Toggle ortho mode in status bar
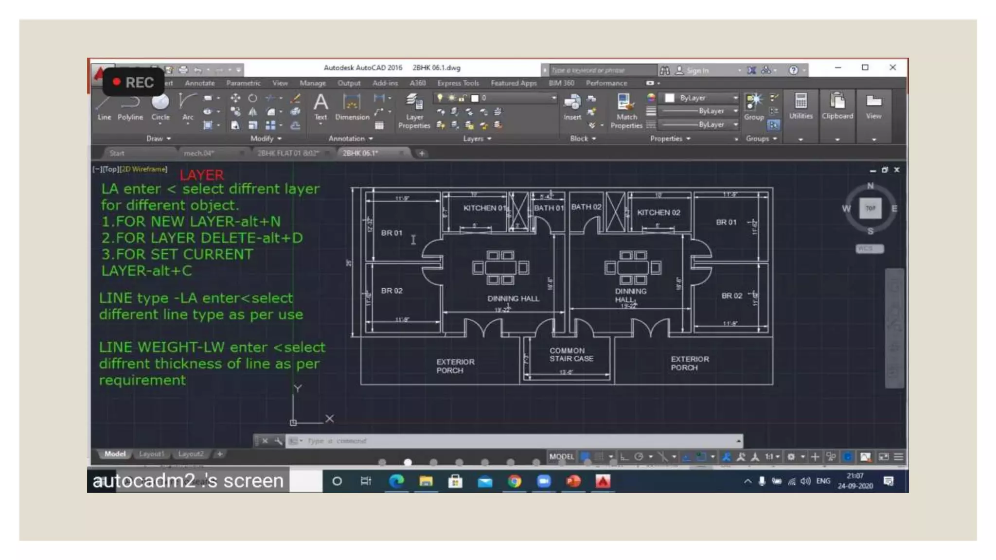 [x=624, y=456]
